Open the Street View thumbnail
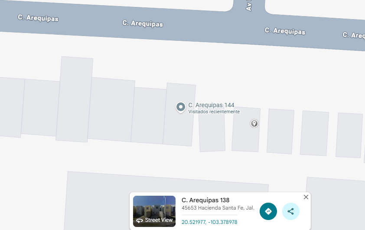This screenshot has width=365, height=230. [154, 211]
